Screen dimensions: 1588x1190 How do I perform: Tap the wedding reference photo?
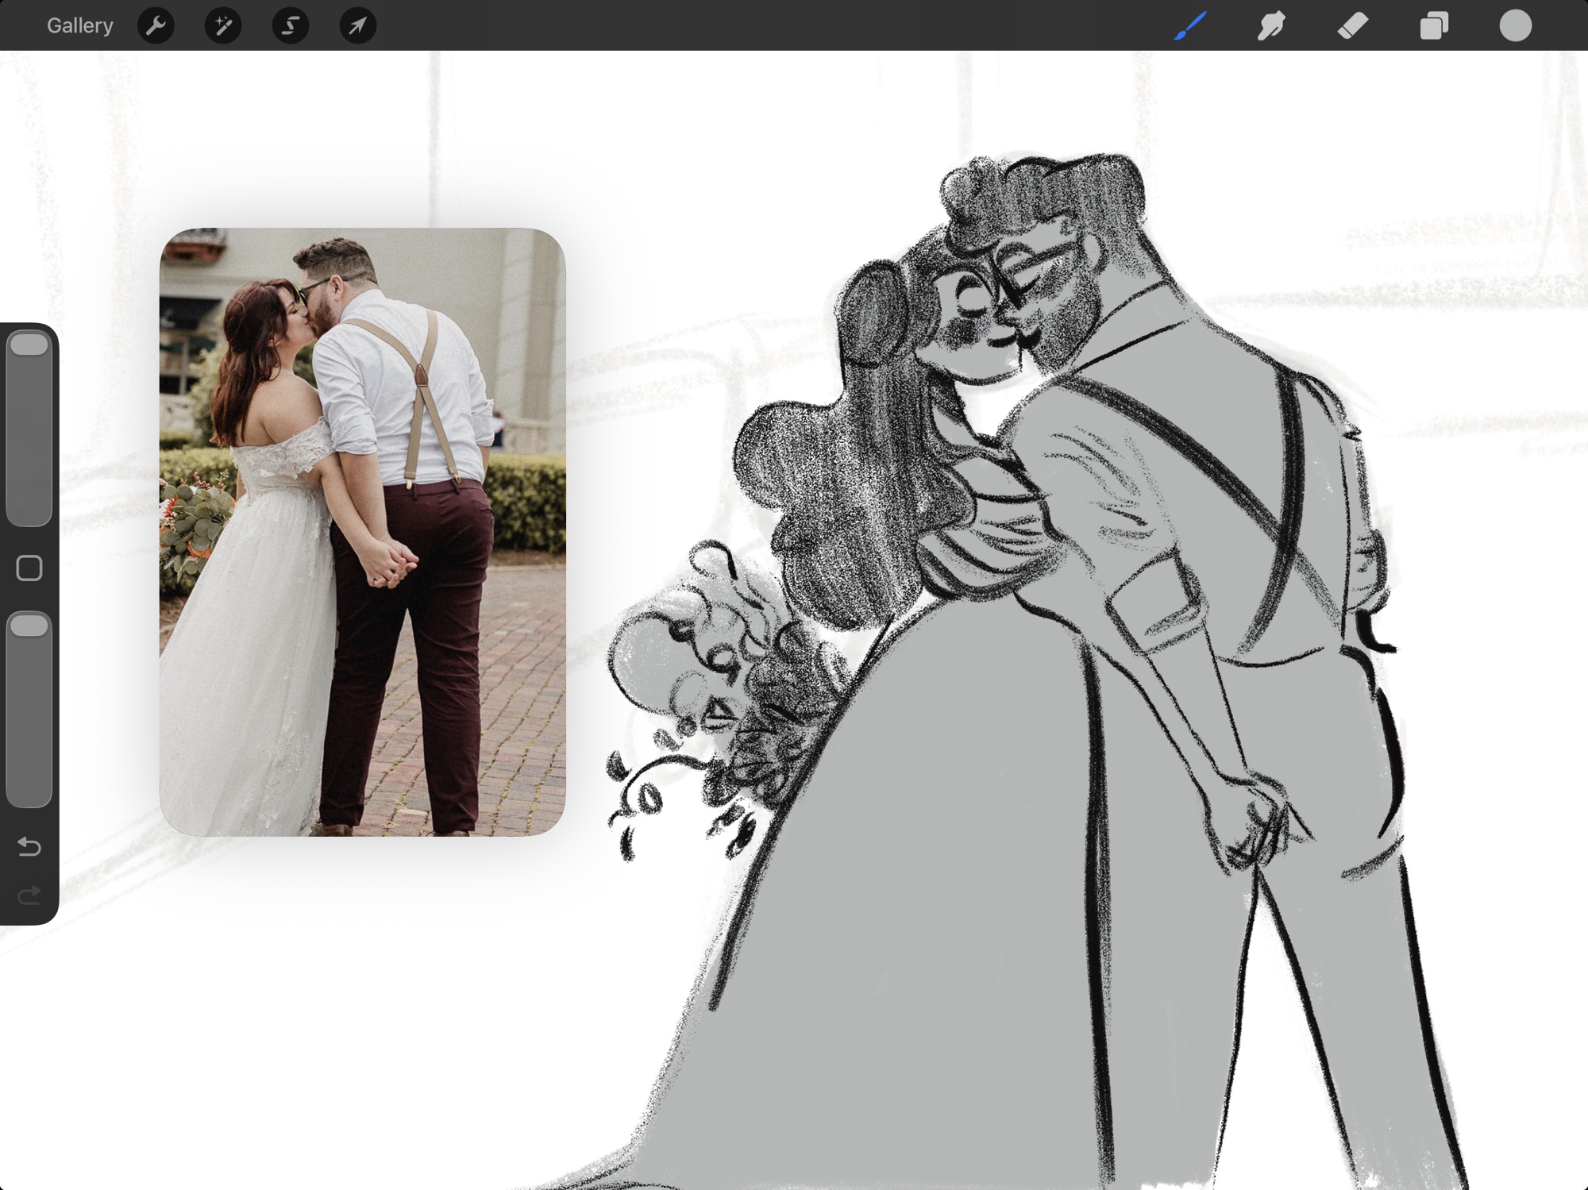(x=362, y=532)
